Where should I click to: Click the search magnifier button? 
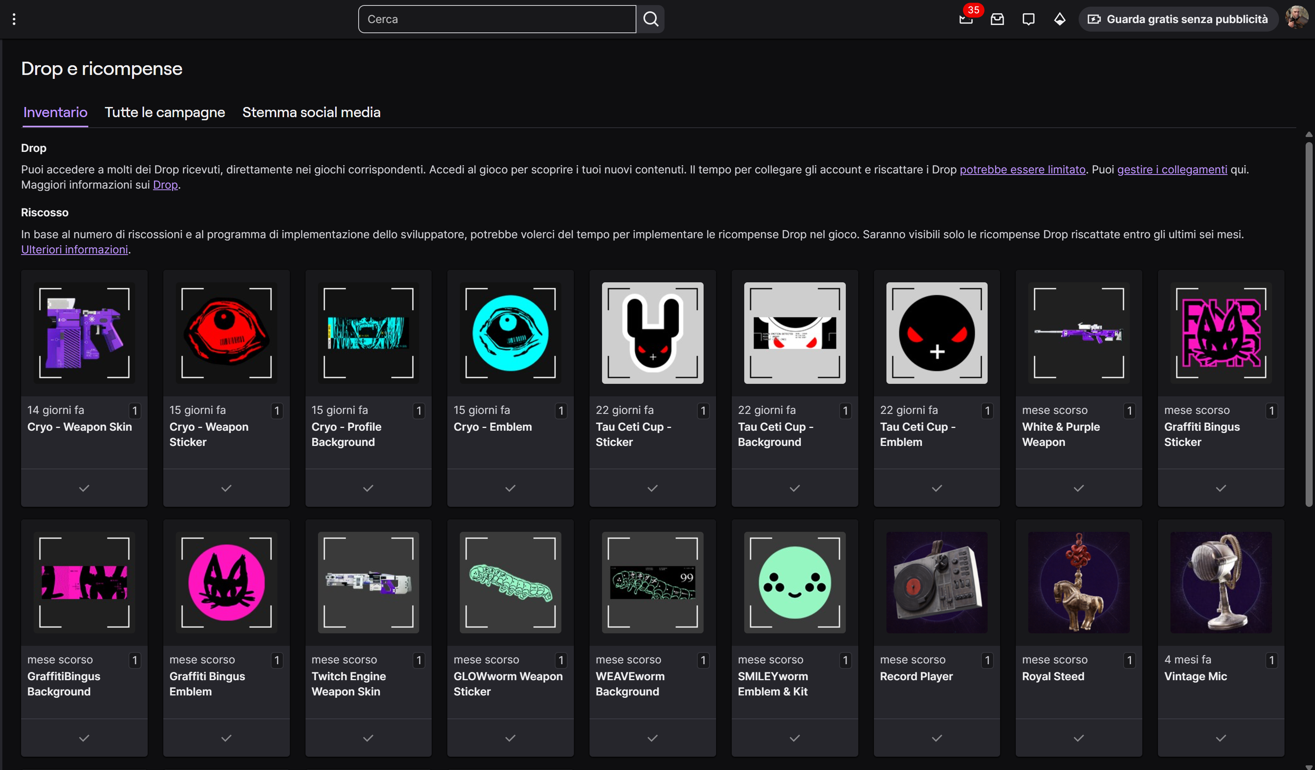[x=650, y=19]
